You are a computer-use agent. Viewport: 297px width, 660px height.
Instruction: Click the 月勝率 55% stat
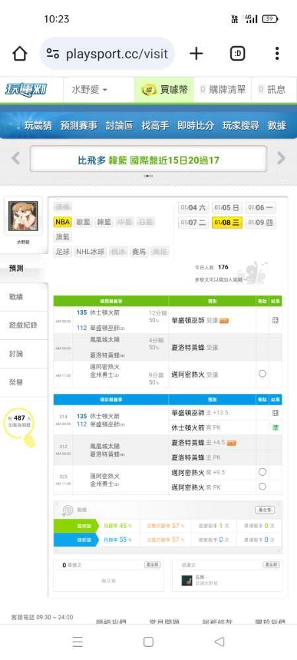click(117, 539)
